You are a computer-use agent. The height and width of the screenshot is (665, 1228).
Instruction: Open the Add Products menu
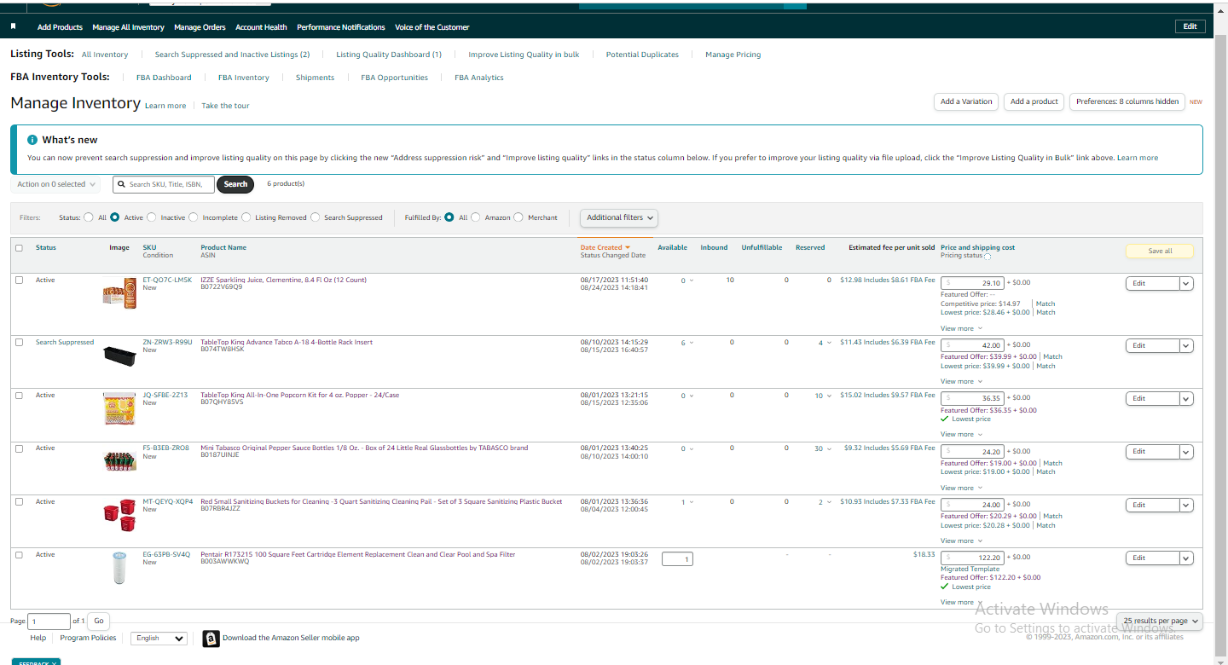(60, 27)
